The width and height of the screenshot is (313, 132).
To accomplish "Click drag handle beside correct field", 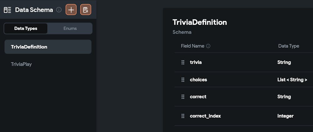I will click(x=183, y=97).
